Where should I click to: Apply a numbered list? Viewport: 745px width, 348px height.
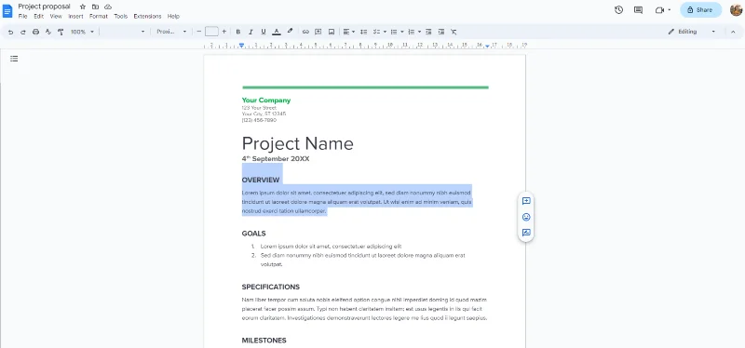pos(411,32)
